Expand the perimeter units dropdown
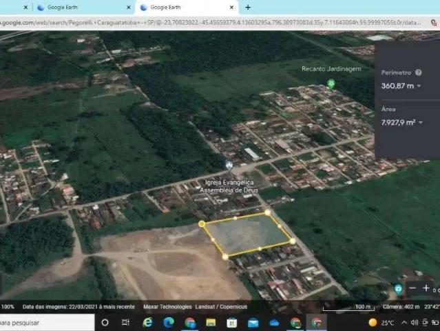 (419, 86)
